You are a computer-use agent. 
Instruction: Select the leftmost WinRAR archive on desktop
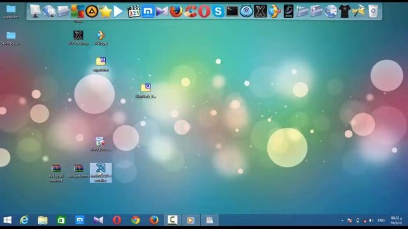click(x=56, y=172)
